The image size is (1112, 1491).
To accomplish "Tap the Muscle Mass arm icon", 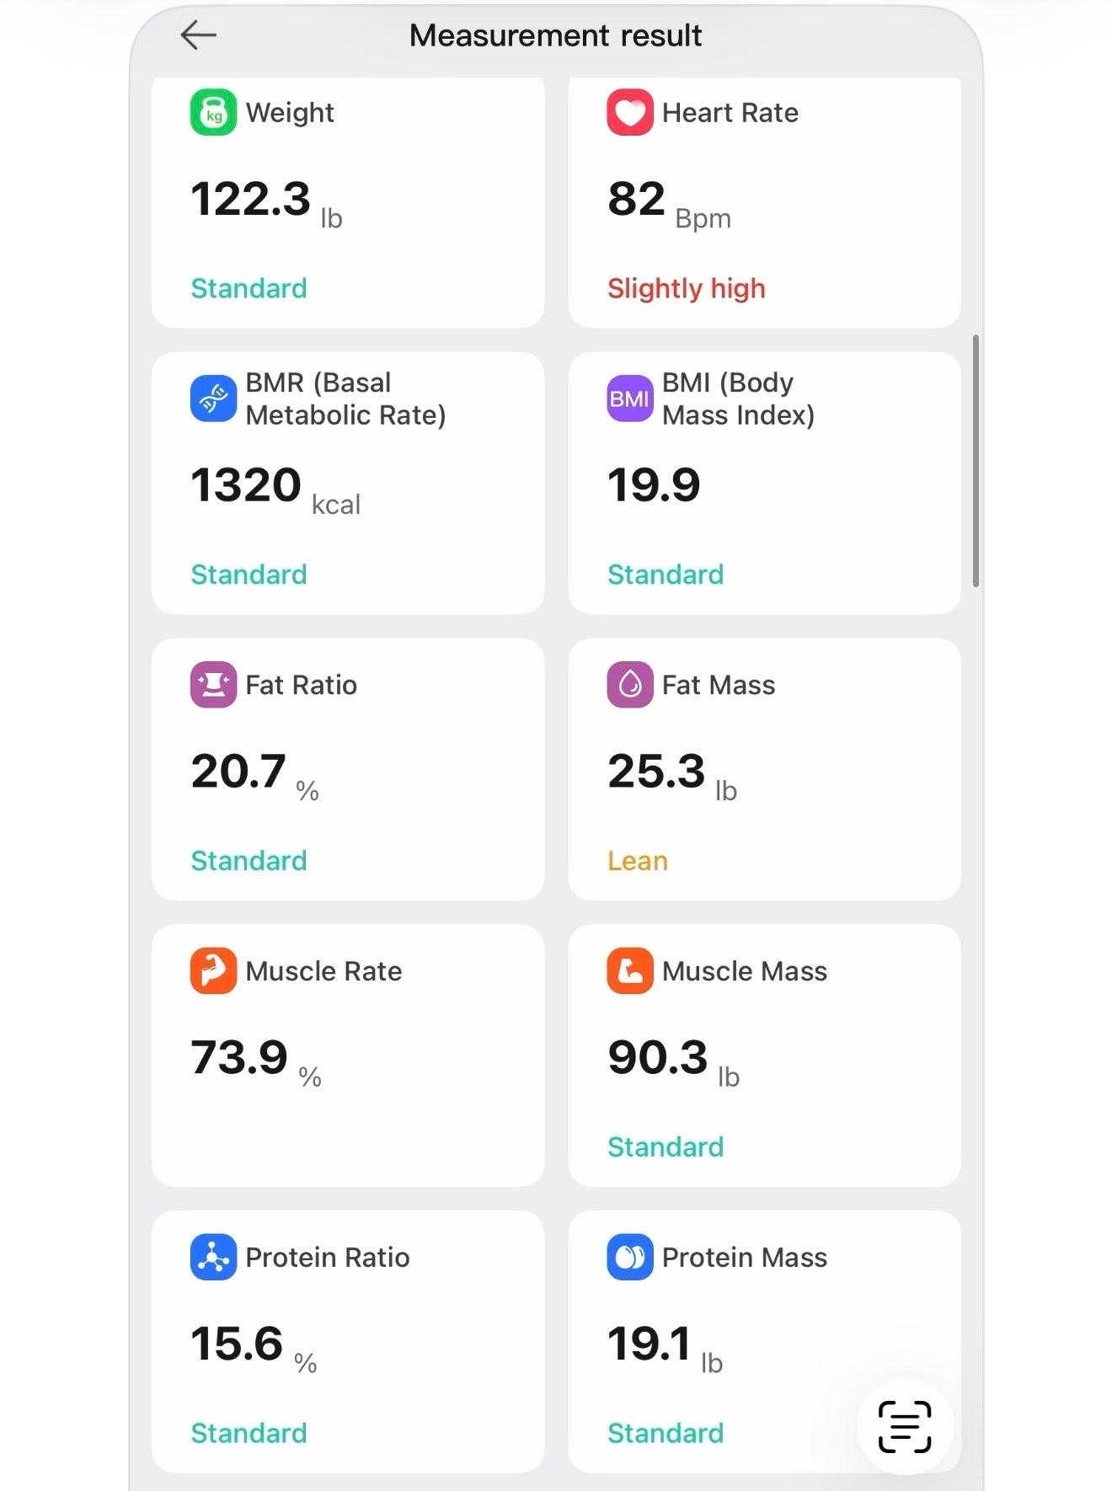I will 629,971.
